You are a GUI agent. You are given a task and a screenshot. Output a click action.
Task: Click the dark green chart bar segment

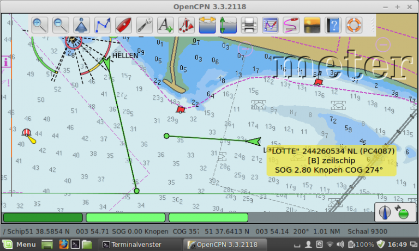(x=43, y=217)
